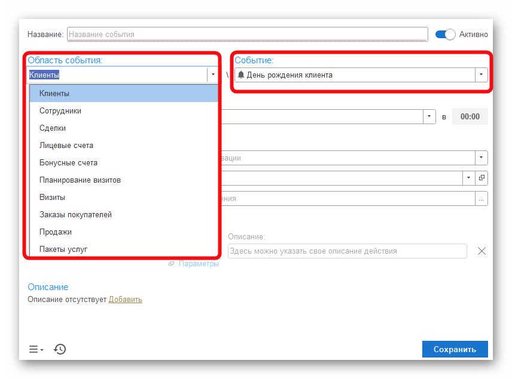
Task: Click the ellipsis button at field end
Action: point(481,199)
